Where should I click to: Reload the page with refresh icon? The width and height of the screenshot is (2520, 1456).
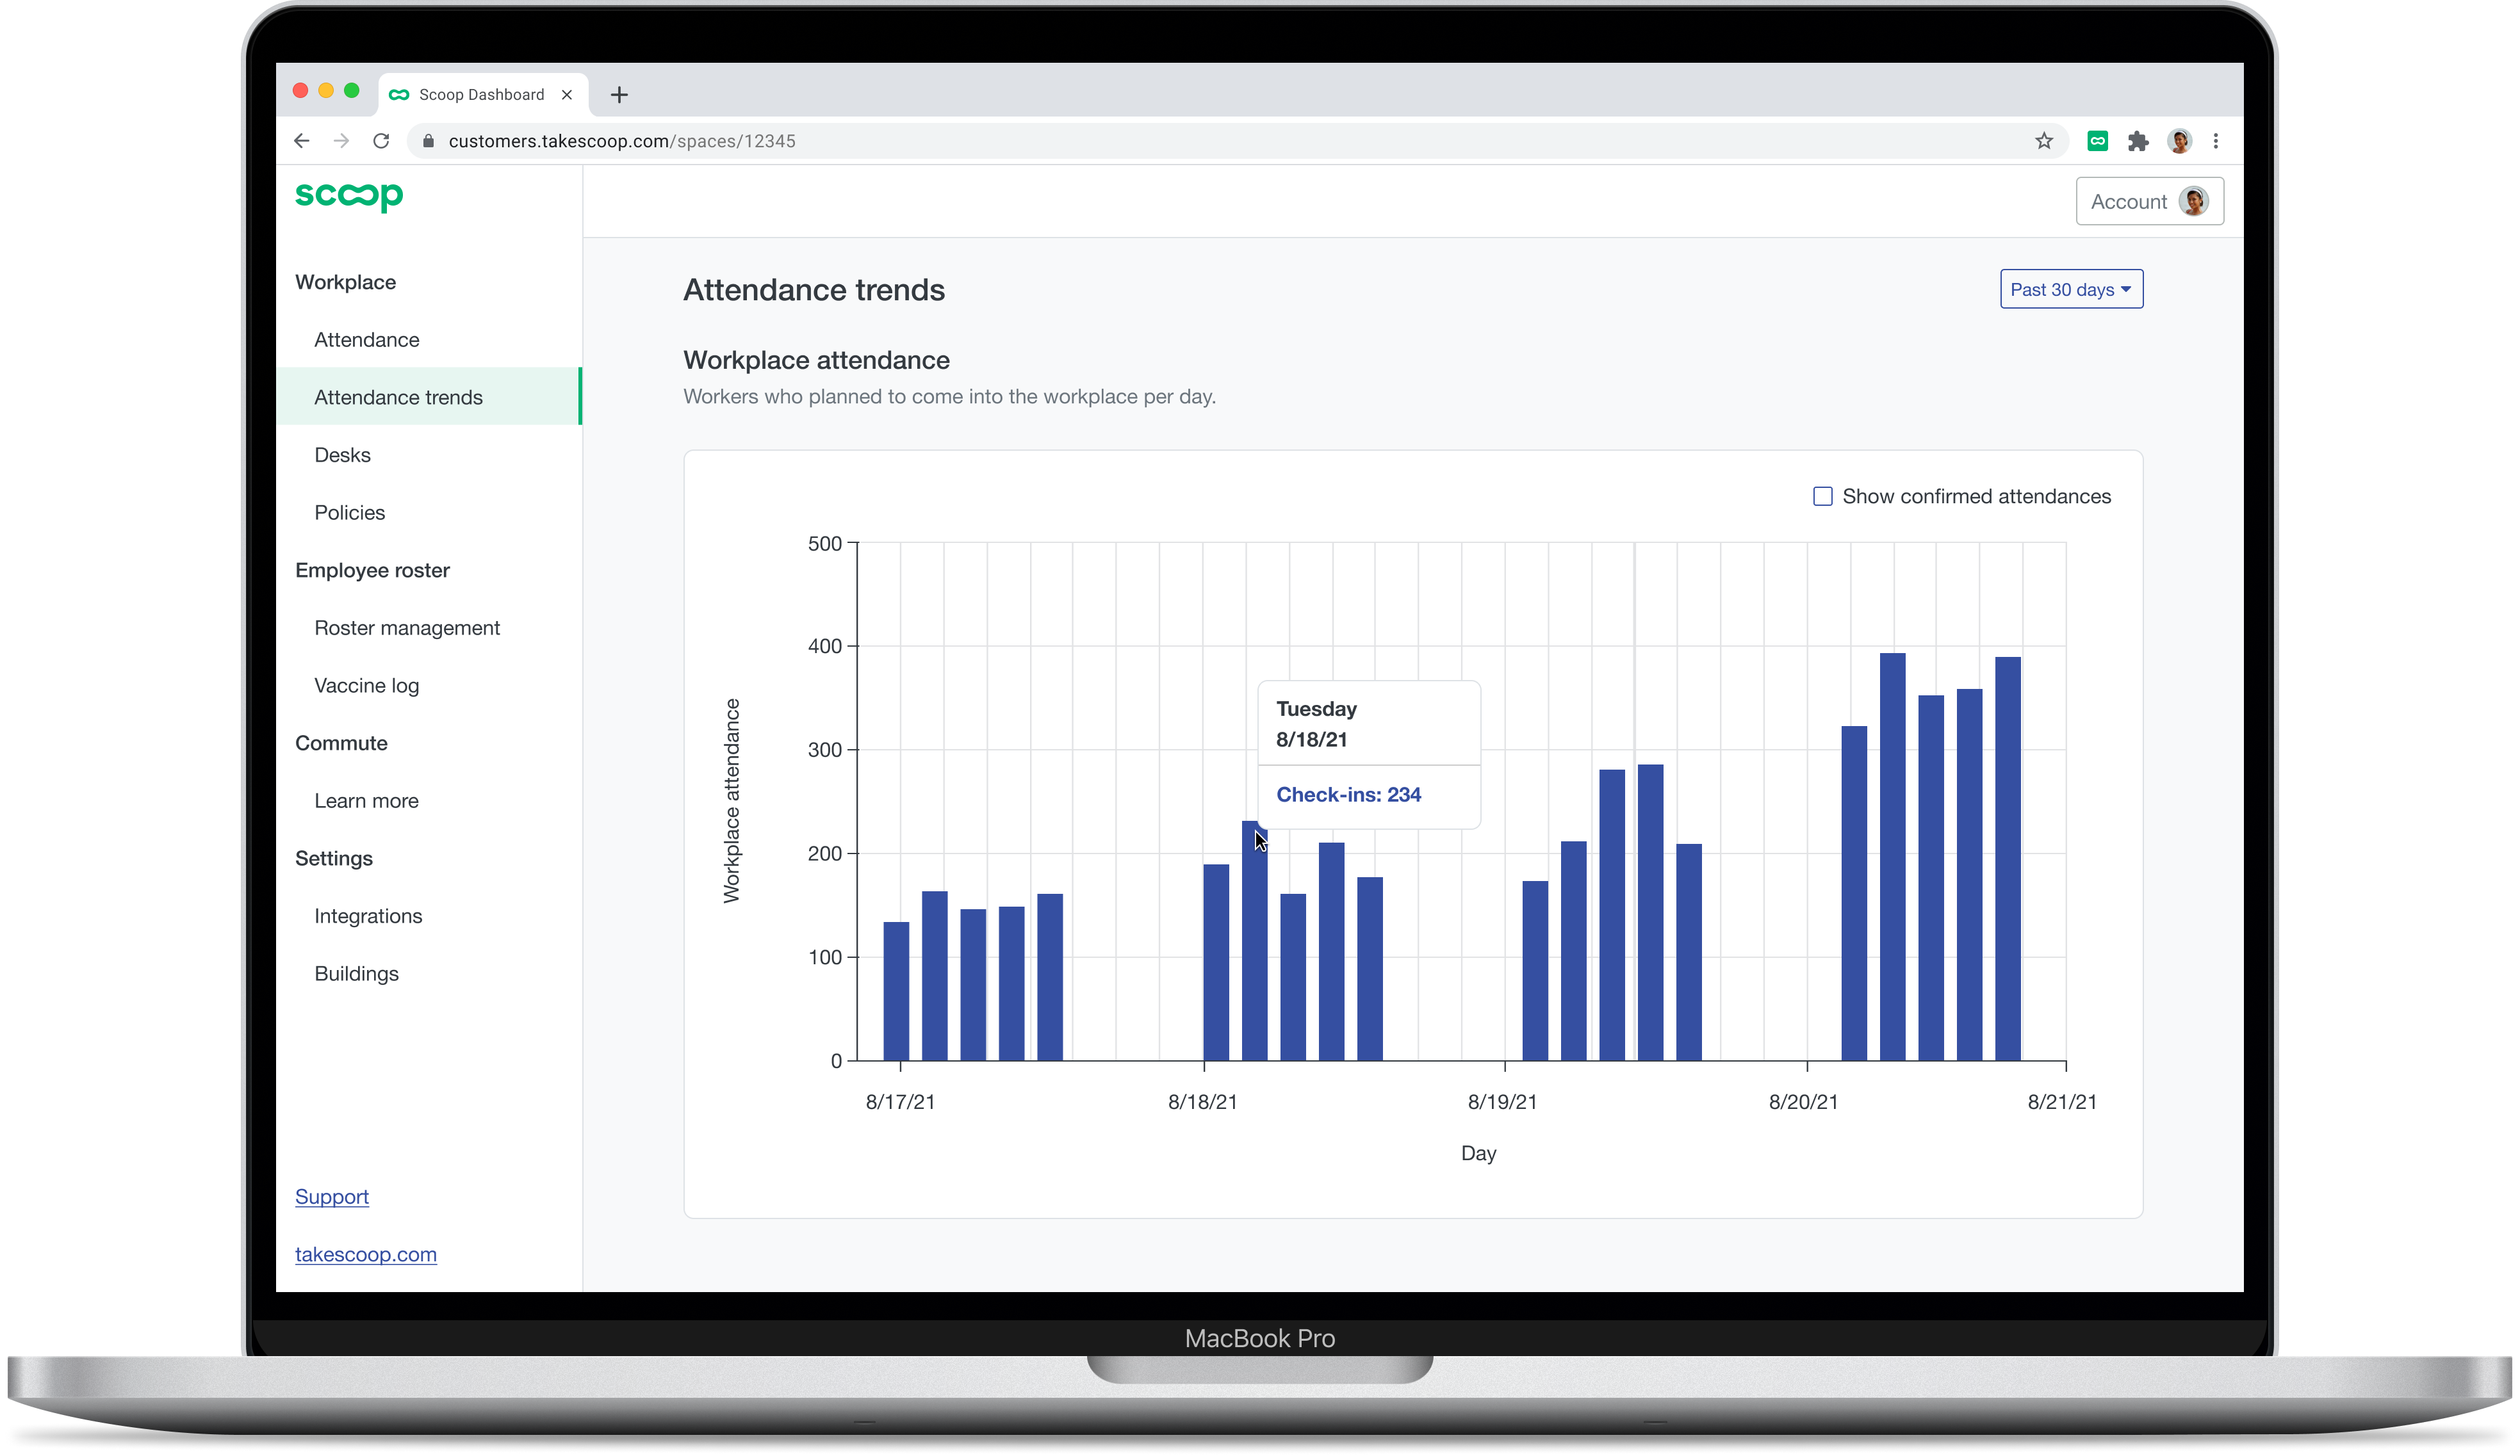point(381,141)
